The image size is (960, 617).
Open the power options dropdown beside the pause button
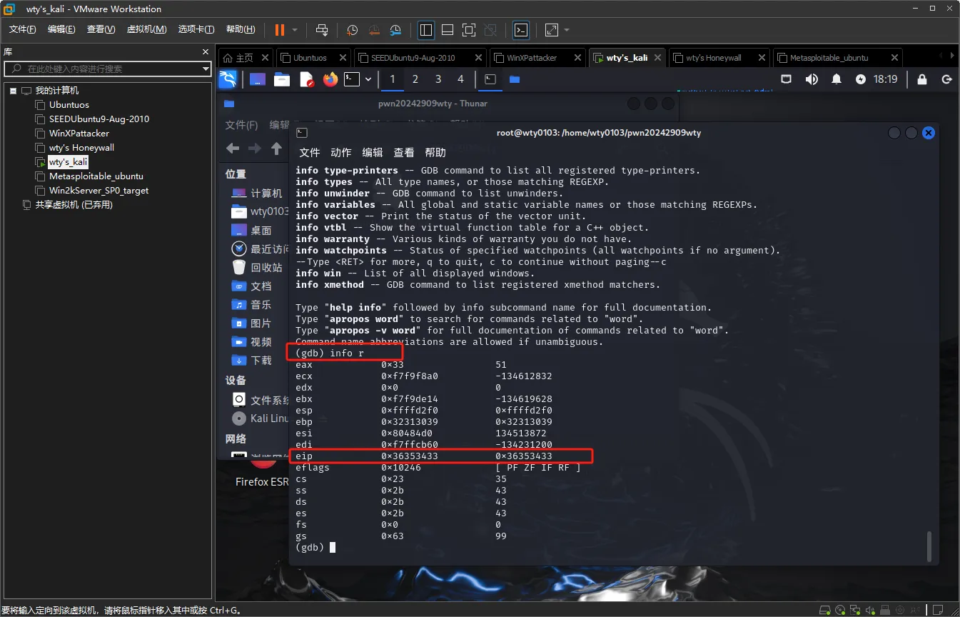[x=294, y=30]
